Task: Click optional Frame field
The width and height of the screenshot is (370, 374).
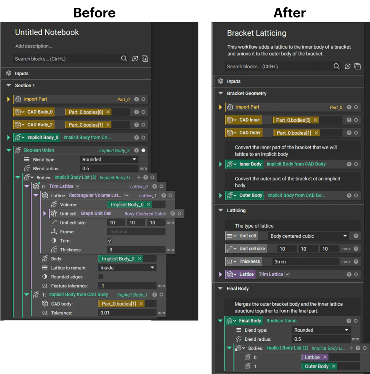Action: 136,232
